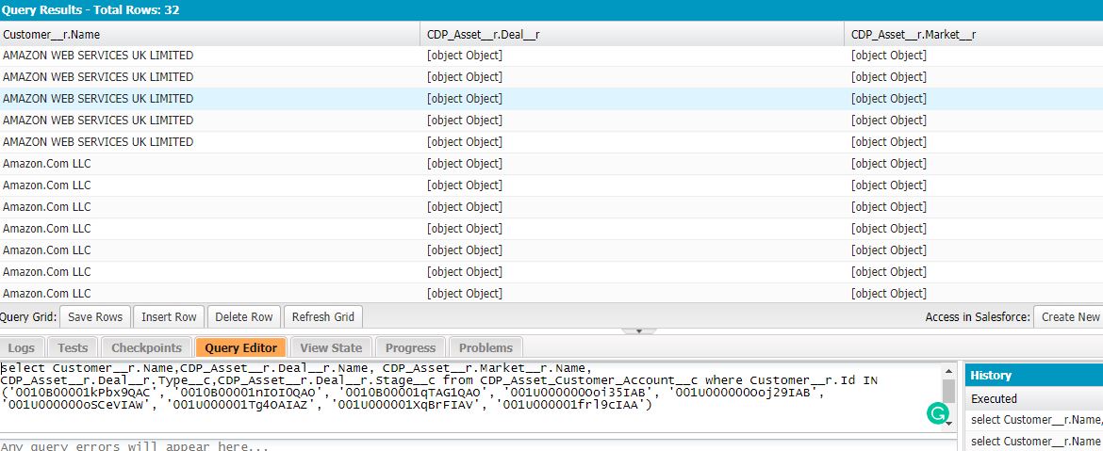Viewport: 1103px width, 451px height.
Task: Open the Tests tab
Action: [x=73, y=347]
